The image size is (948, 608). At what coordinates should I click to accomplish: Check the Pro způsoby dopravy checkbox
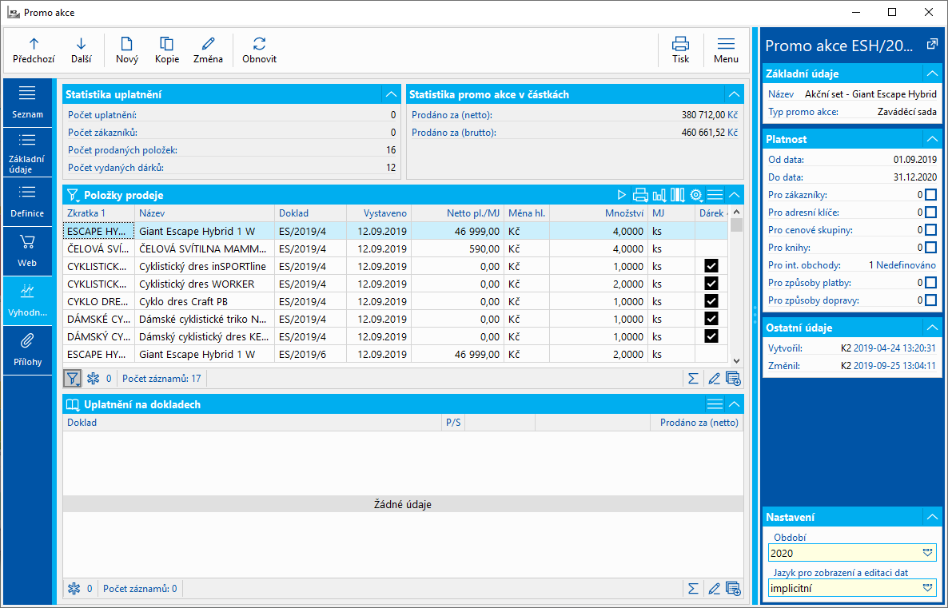click(x=930, y=300)
